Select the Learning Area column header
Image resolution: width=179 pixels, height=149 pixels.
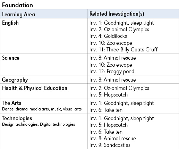(x=19, y=15)
